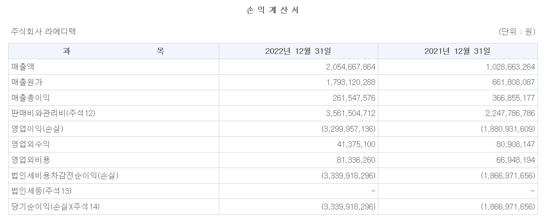Select the company name 주식회사 라메디텍
This screenshot has width=548, height=218.
[44, 31]
